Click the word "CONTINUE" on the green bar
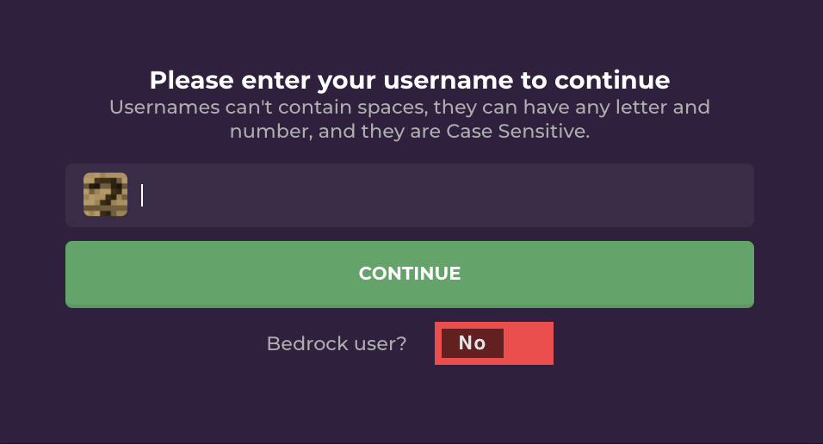 click(x=410, y=274)
